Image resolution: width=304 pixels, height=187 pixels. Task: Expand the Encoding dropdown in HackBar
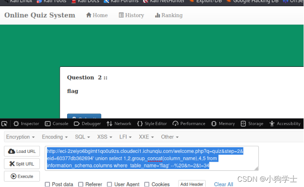(55, 137)
